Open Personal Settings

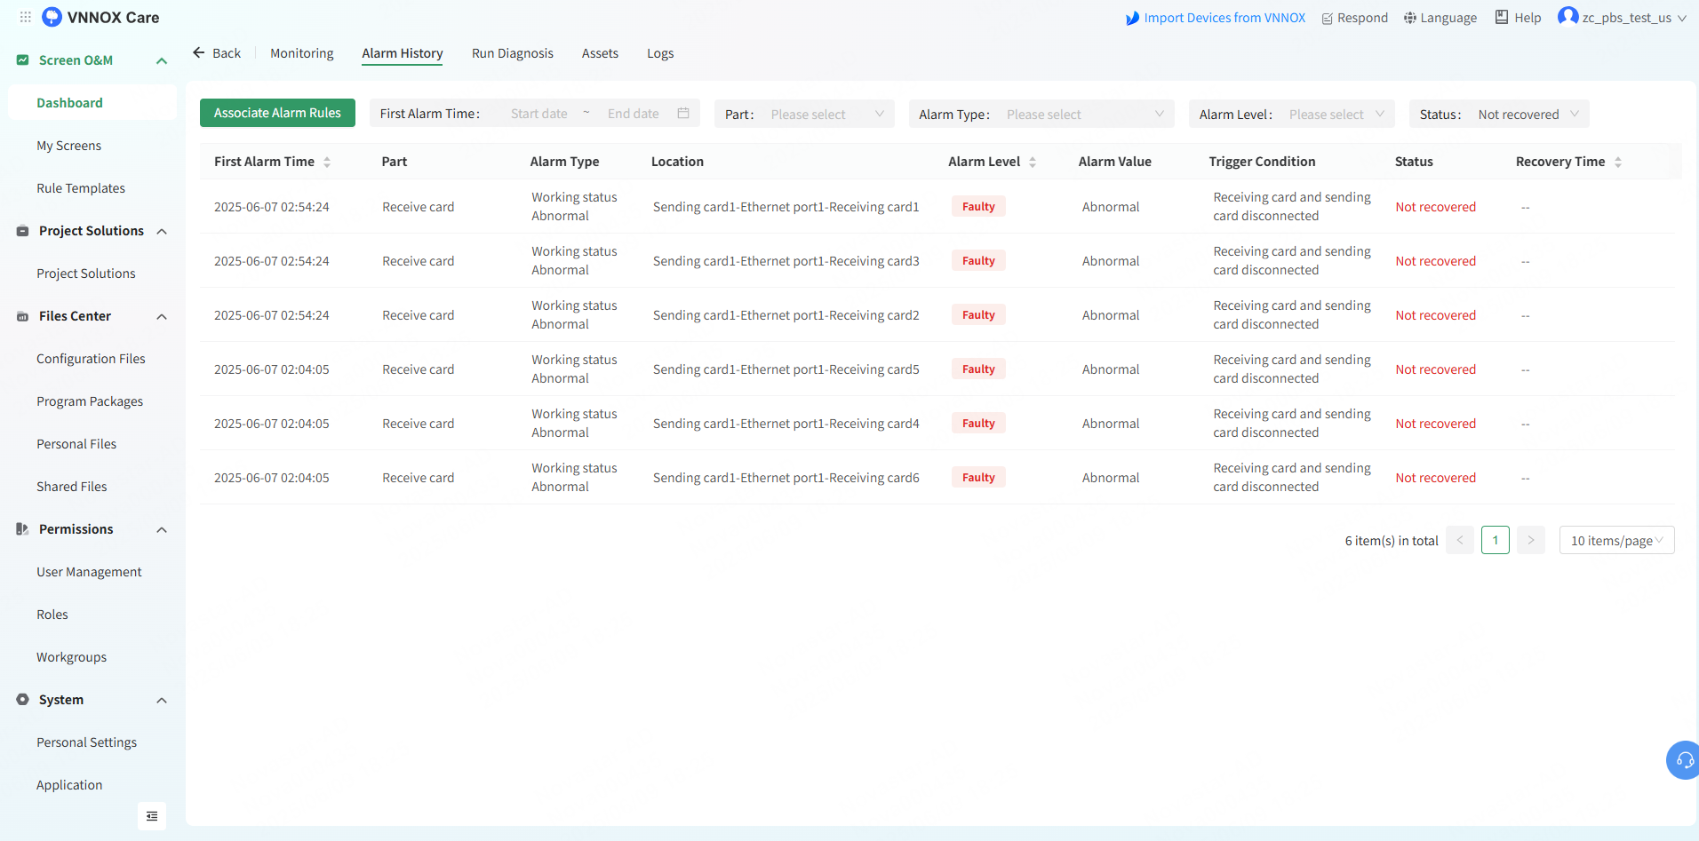(x=87, y=742)
